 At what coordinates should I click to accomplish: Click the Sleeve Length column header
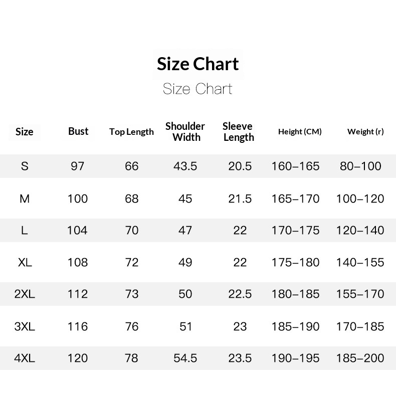click(238, 132)
